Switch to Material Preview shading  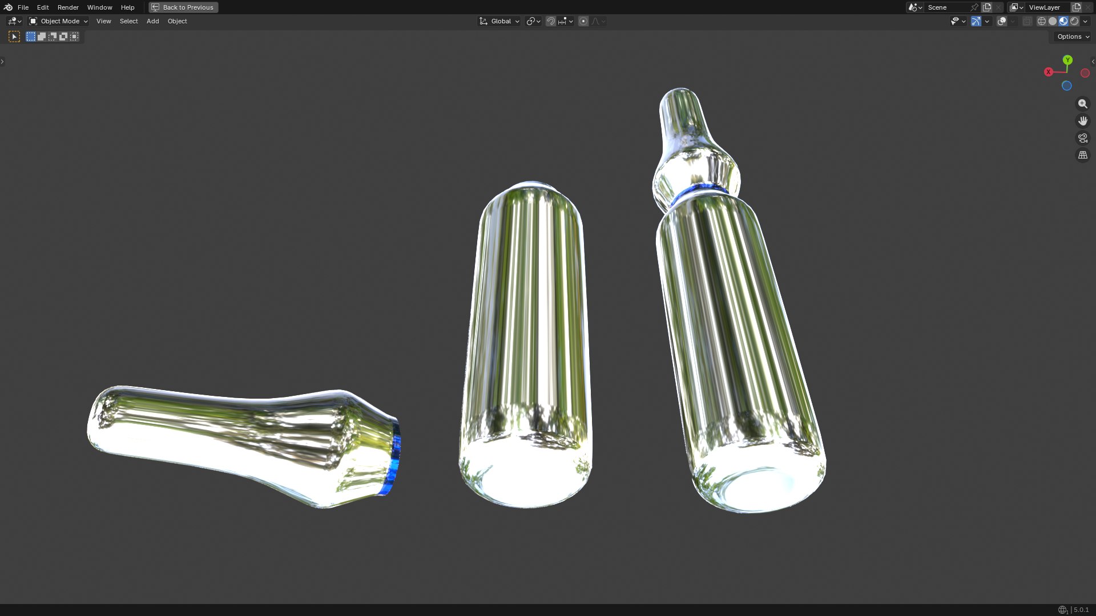pos(1063,21)
